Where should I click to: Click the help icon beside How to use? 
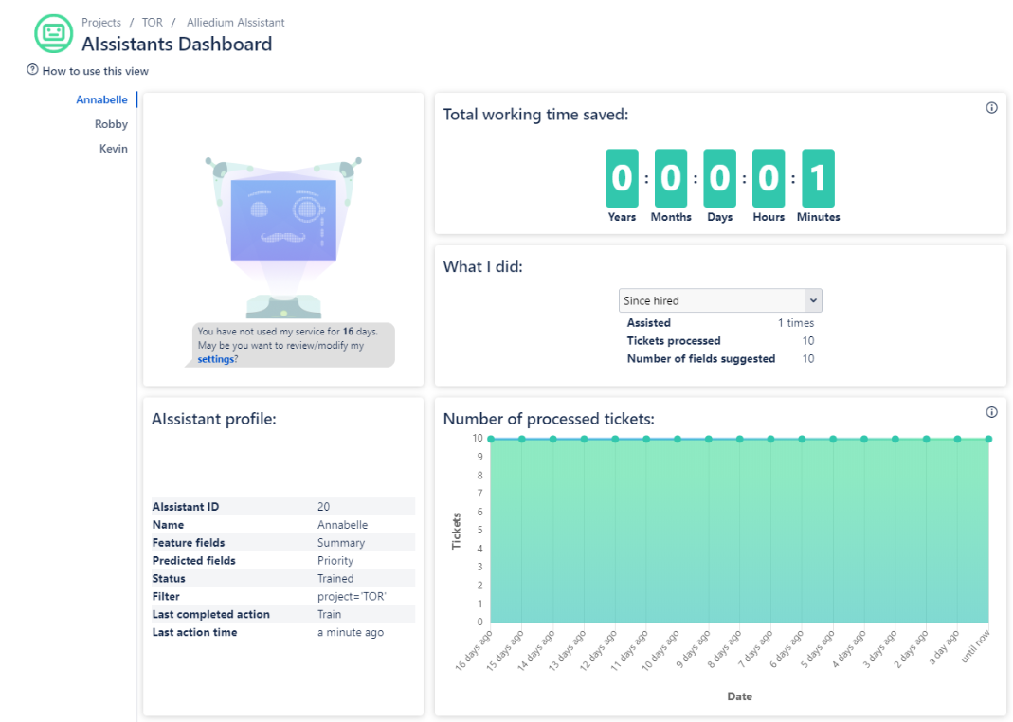click(x=32, y=70)
